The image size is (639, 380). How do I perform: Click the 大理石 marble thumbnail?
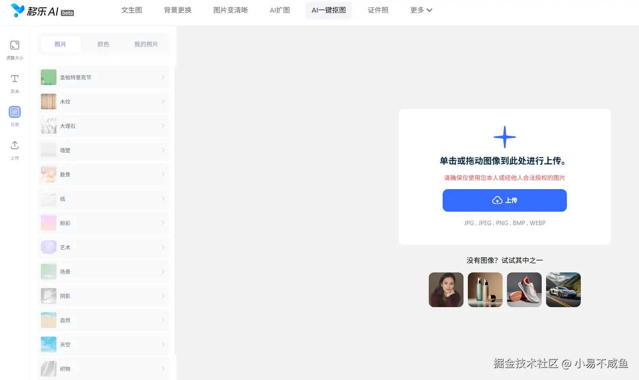tap(49, 126)
